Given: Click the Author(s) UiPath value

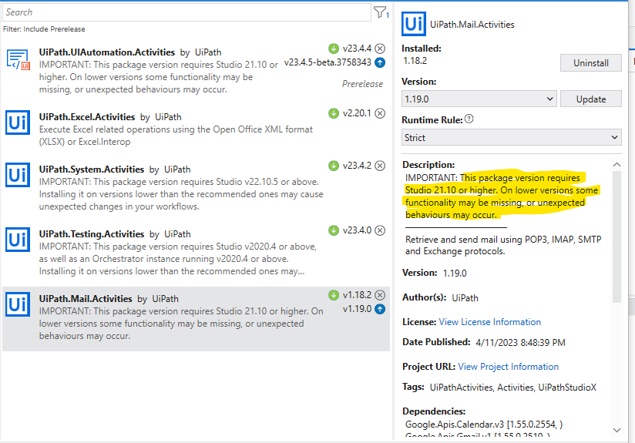Looking at the screenshot, I should (x=465, y=298).
